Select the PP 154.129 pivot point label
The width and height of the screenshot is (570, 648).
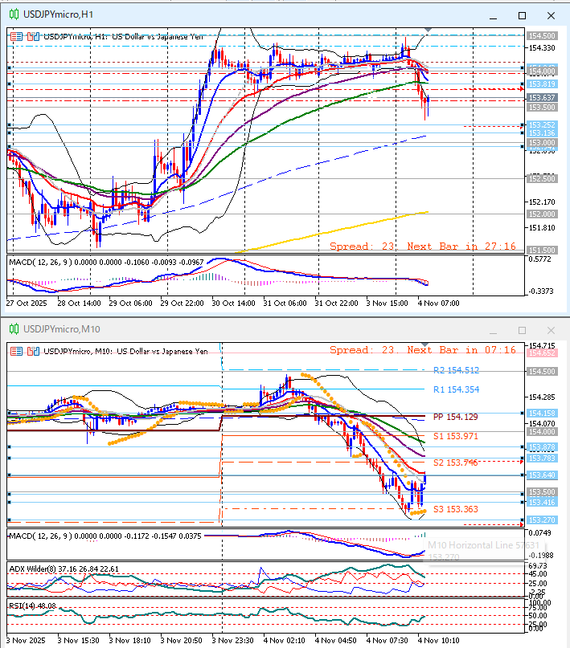coord(456,417)
